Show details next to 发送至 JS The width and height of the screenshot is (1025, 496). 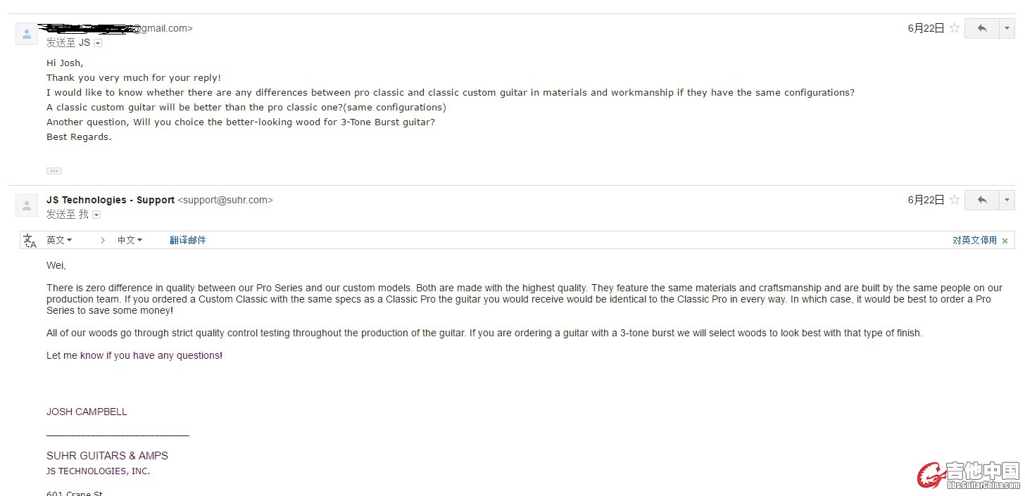tap(98, 43)
